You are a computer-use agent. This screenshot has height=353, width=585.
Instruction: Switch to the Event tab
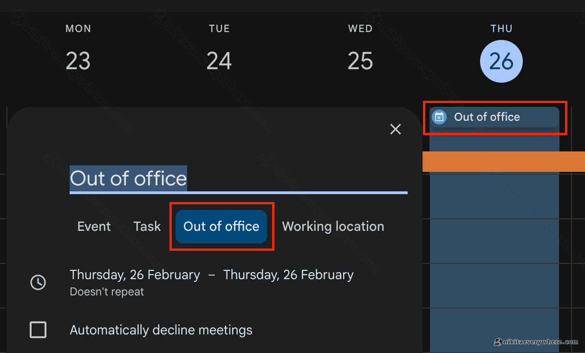pyautogui.click(x=94, y=226)
